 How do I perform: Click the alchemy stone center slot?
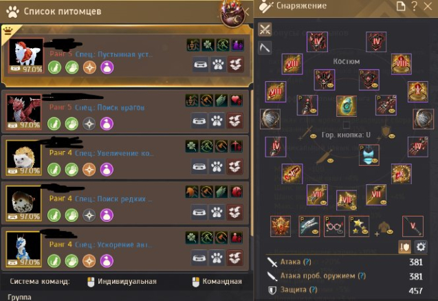click(347, 106)
